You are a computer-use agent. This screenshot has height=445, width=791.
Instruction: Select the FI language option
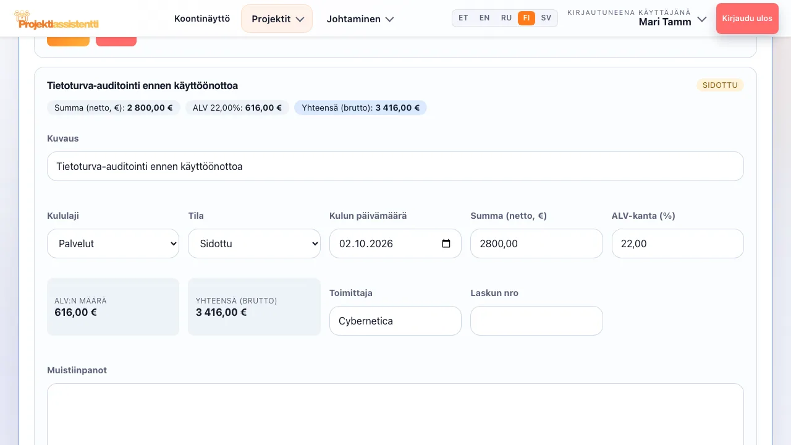pos(527,18)
